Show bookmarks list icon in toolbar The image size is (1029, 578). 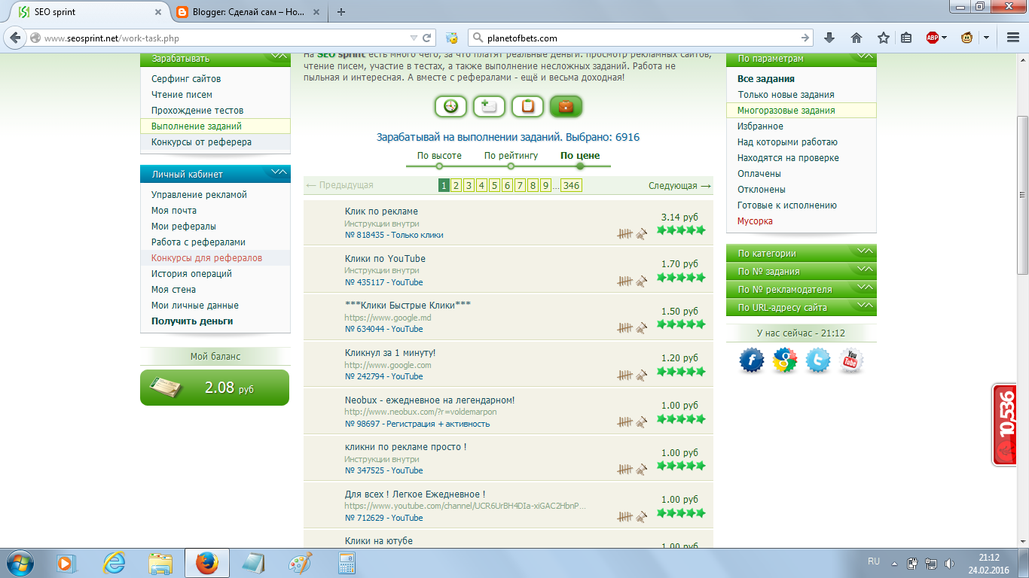[906, 38]
